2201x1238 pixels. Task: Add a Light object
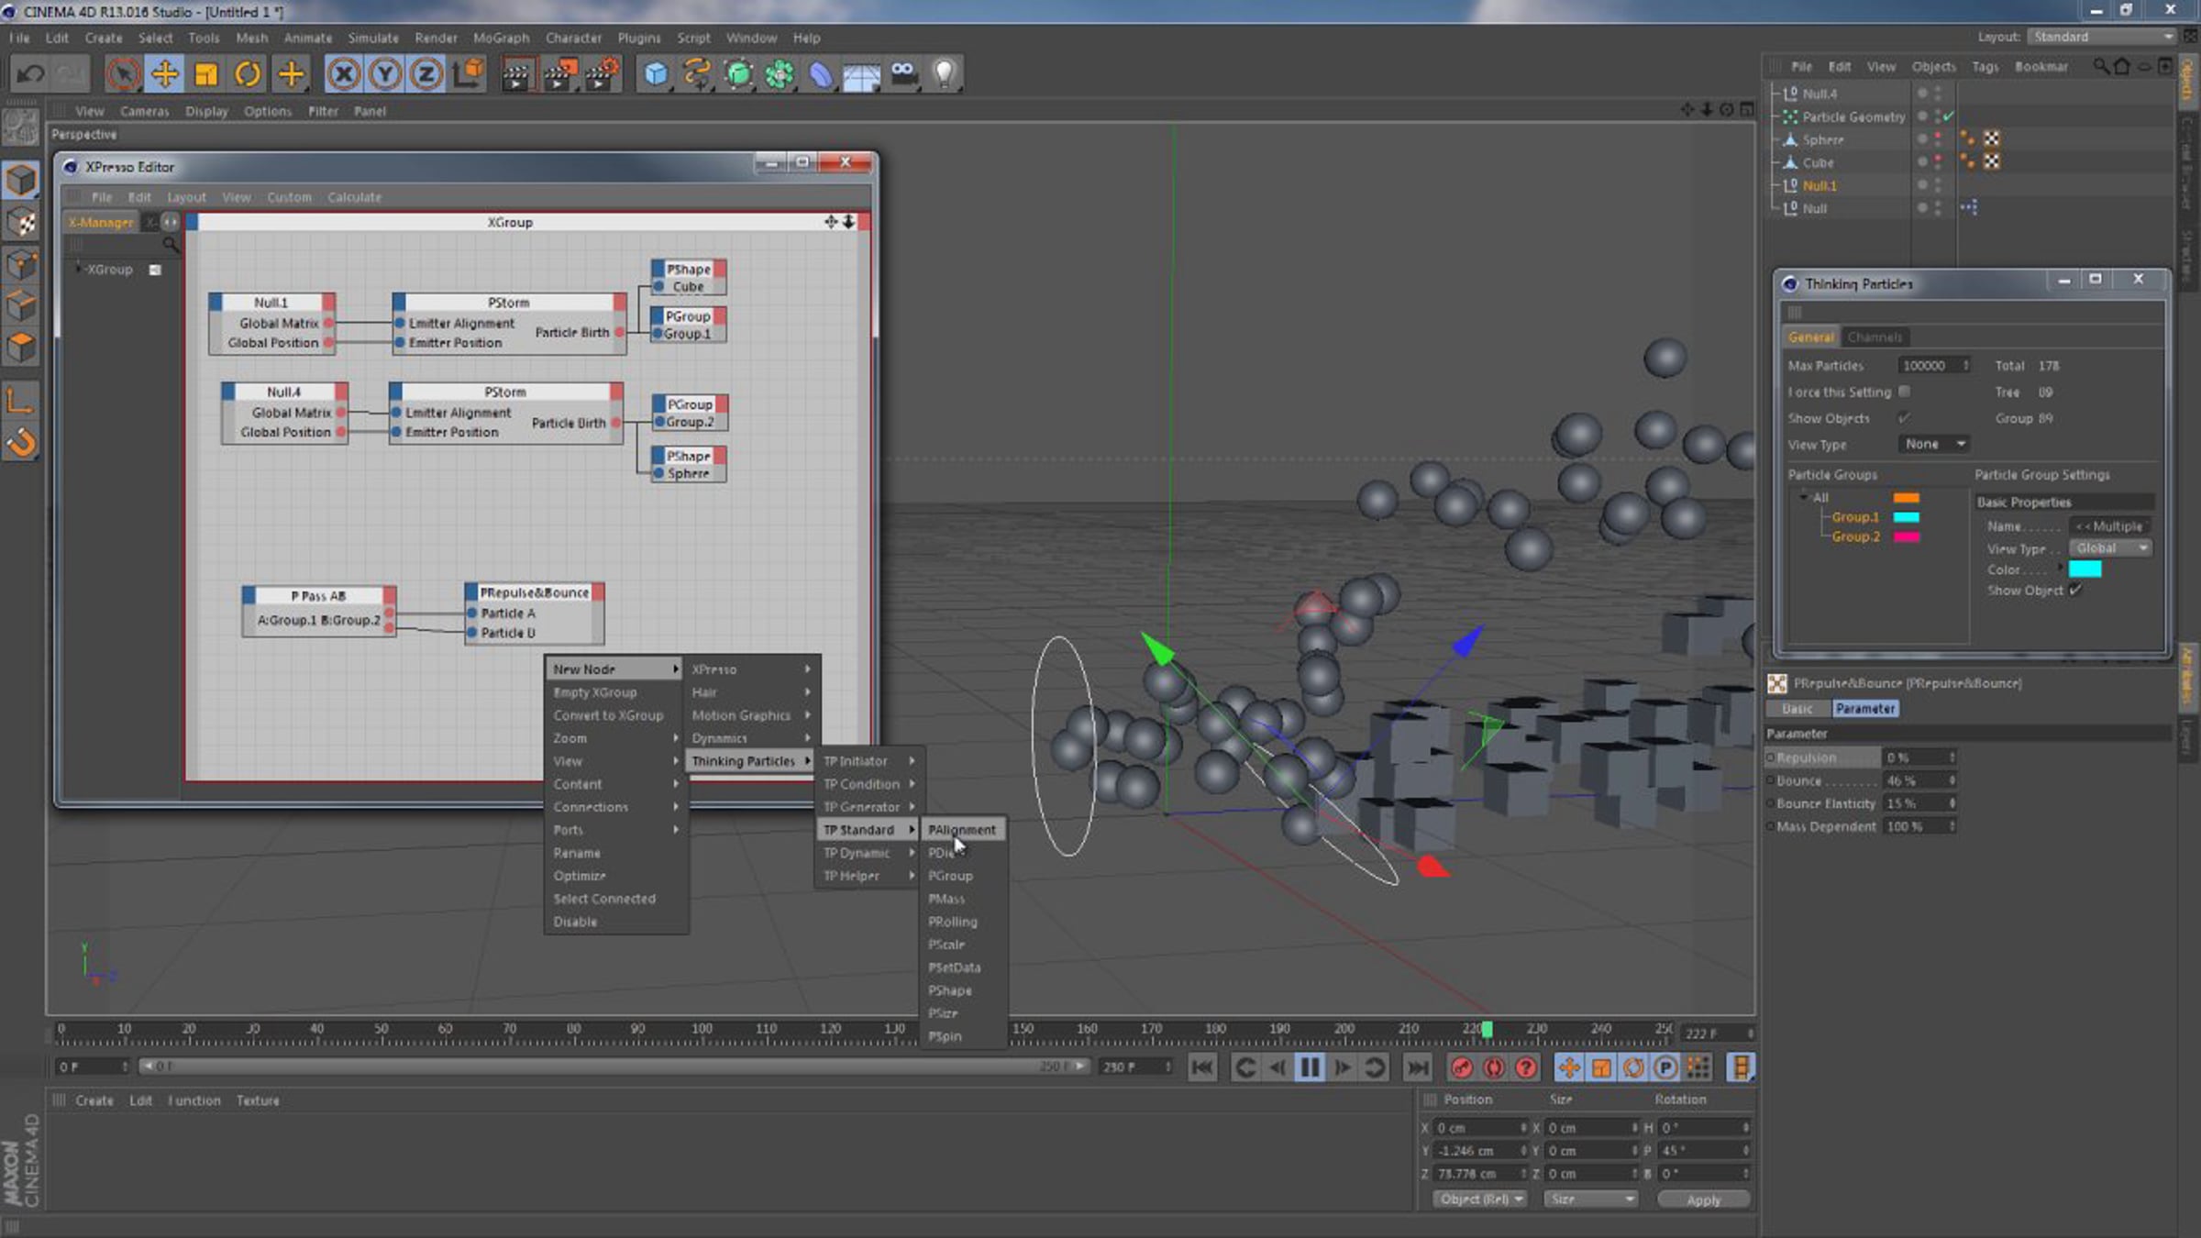click(x=945, y=73)
